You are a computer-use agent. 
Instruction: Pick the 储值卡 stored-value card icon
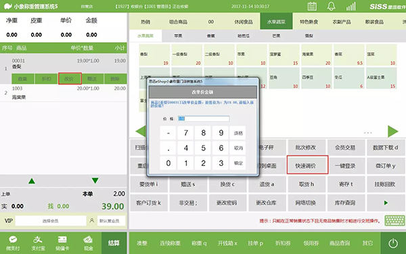click(x=62, y=239)
